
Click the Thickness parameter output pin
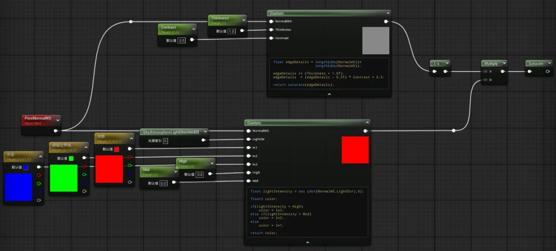point(242,30)
